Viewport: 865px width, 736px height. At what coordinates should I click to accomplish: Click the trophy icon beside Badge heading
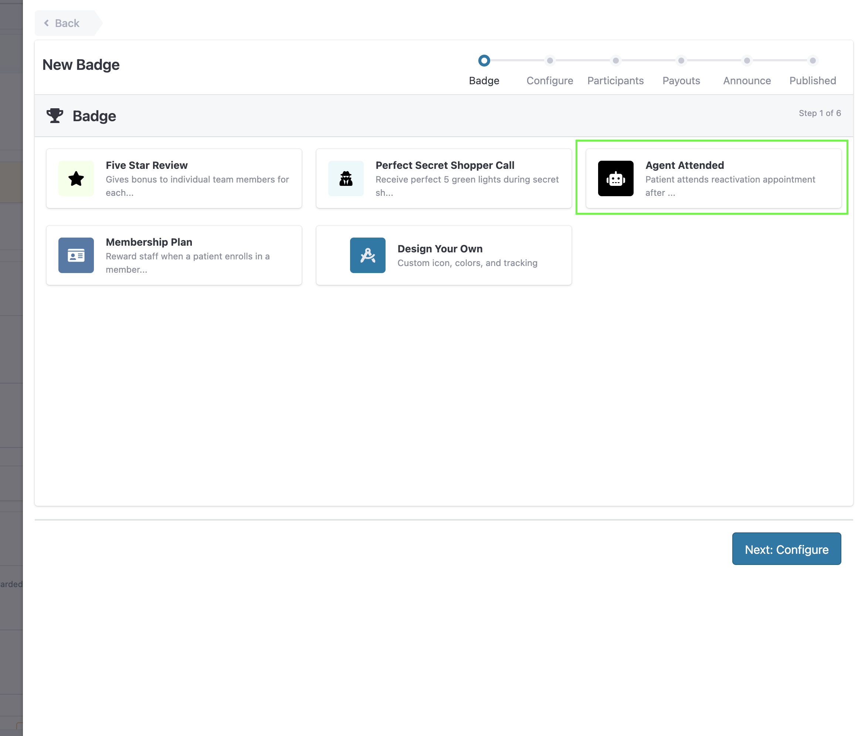pos(55,116)
